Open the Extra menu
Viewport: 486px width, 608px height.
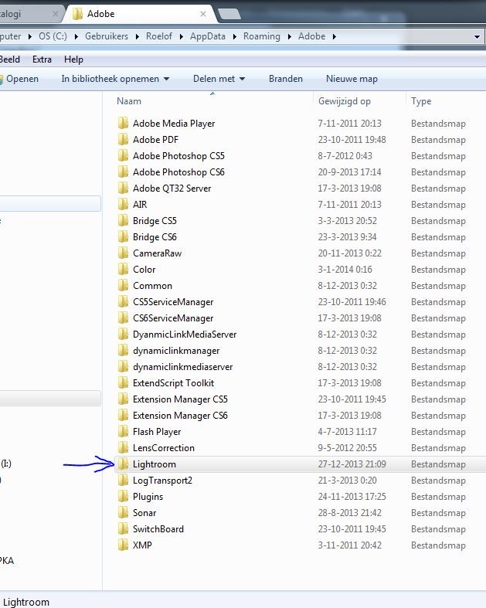[42, 59]
